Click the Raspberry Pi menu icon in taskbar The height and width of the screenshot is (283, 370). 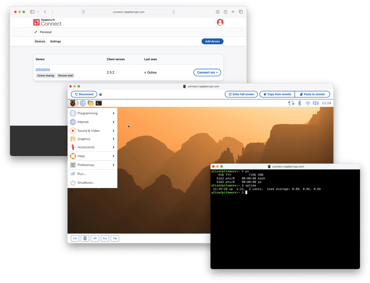(73, 103)
